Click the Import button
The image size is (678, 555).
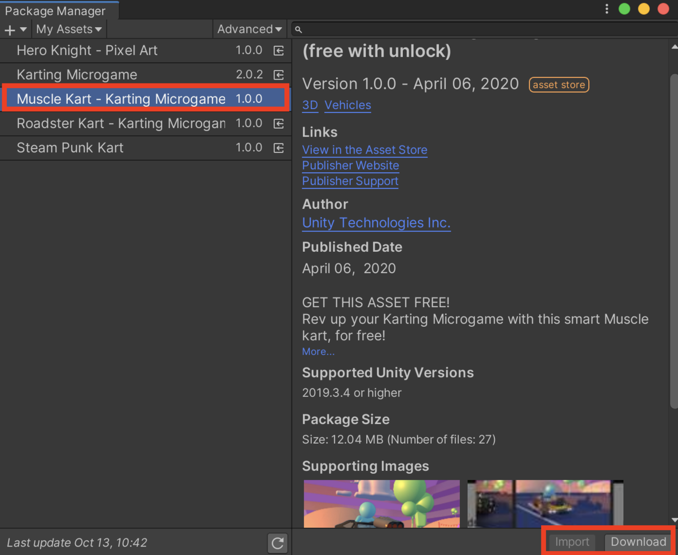tap(572, 542)
